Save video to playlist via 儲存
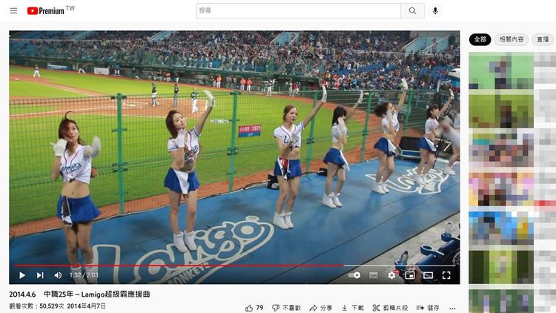This screenshot has width=556, height=313. [428, 308]
